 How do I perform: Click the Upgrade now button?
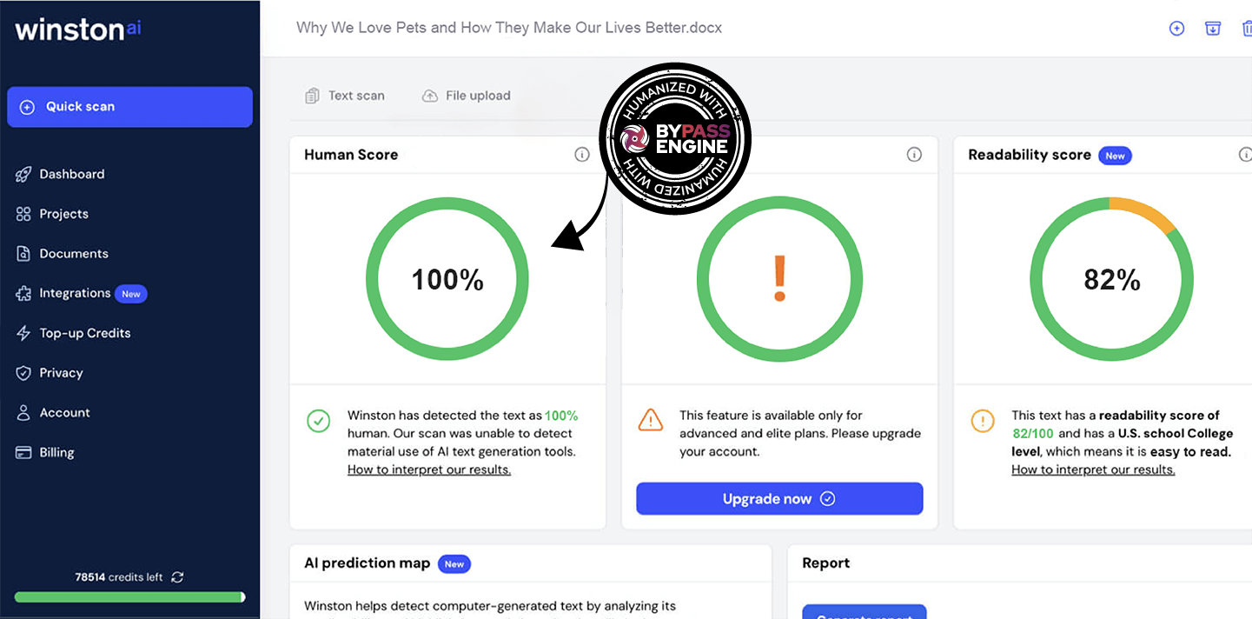tap(779, 499)
